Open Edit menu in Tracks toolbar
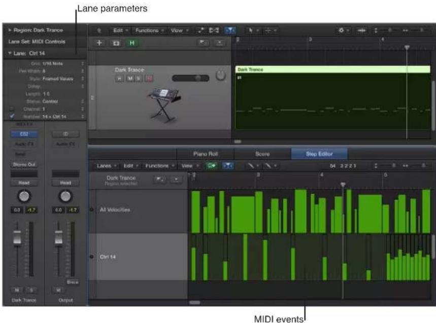This screenshot has height=323, width=436. [120, 30]
